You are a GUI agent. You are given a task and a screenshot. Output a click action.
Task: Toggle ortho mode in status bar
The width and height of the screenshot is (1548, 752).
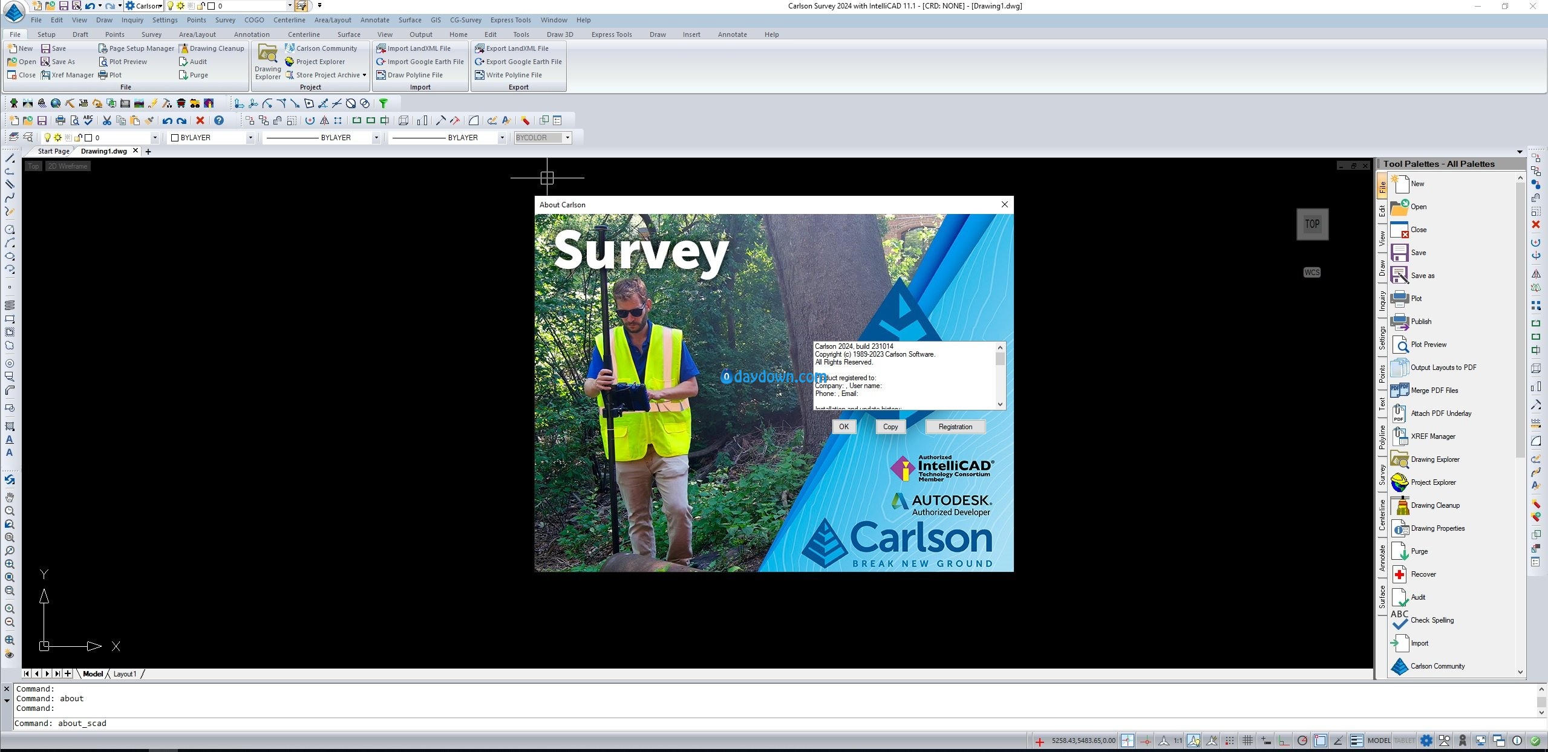click(x=1284, y=741)
